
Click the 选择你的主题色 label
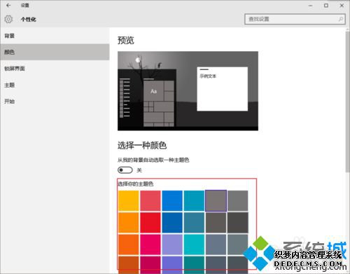coord(135,184)
